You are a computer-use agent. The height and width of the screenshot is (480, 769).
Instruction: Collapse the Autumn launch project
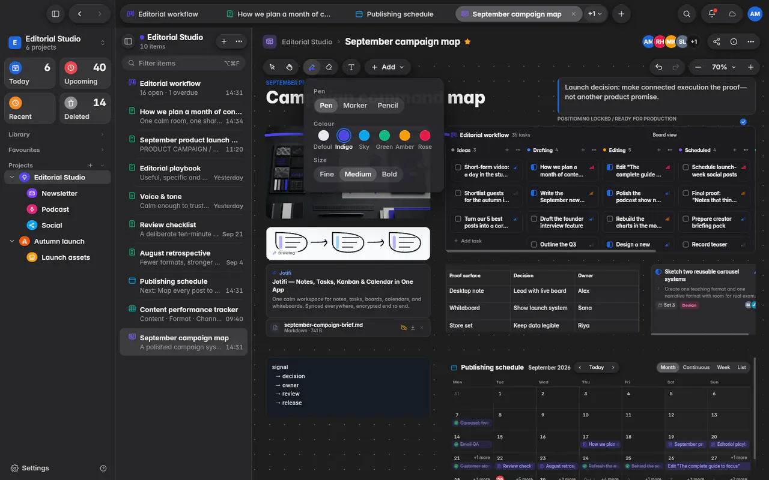pos(12,241)
